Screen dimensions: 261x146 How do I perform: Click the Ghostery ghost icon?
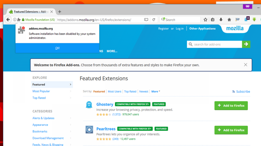click(x=89, y=105)
